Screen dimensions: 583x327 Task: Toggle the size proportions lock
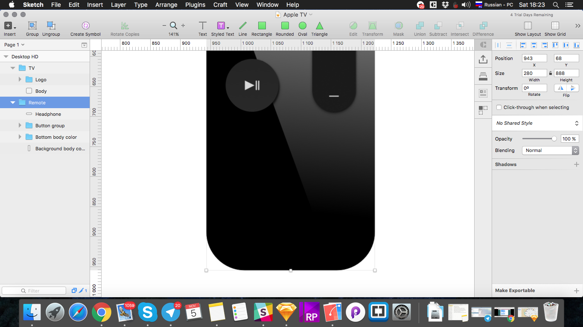coord(551,73)
